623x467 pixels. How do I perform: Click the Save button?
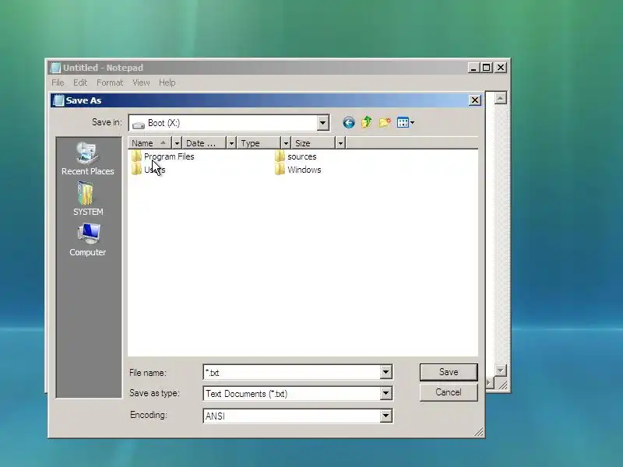click(x=449, y=372)
